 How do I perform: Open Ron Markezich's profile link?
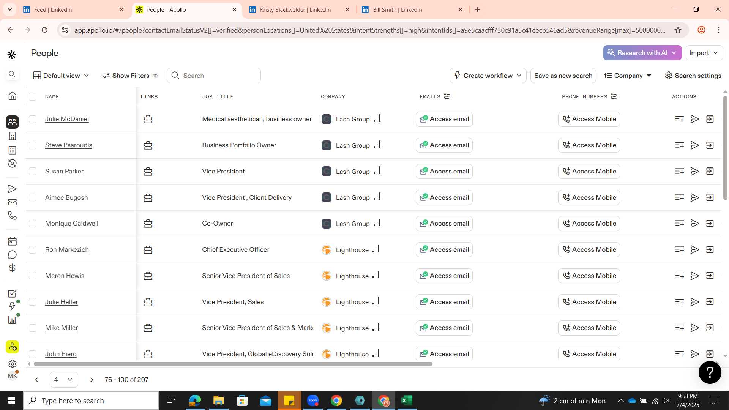(x=67, y=250)
